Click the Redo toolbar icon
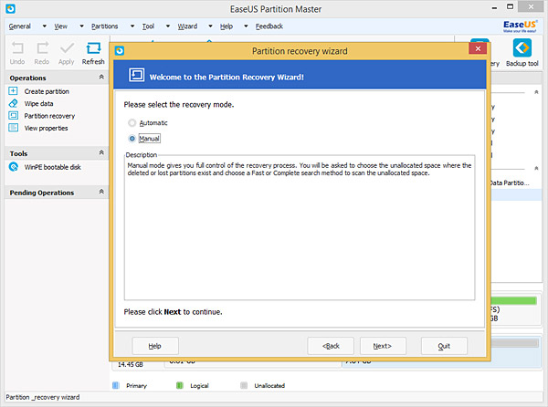 click(x=42, y=48)
